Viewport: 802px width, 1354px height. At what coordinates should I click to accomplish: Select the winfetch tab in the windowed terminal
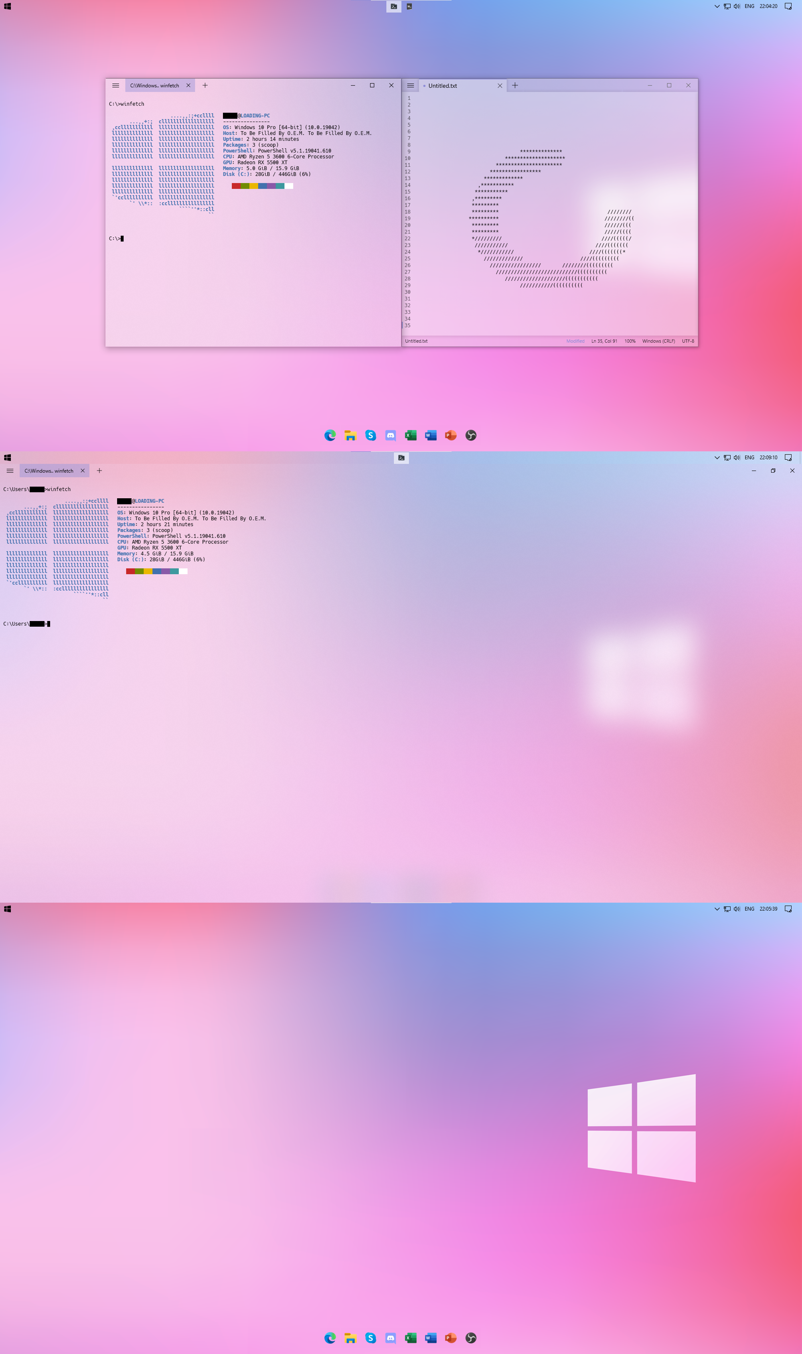(160, 85)
